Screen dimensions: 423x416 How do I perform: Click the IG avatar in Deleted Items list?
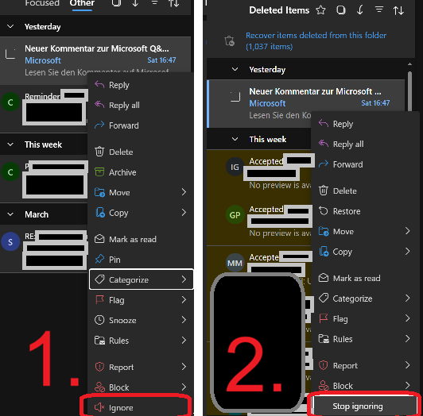coord(235,167)
